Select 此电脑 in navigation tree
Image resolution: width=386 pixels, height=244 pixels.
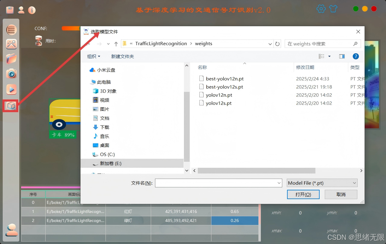point(101,82)
